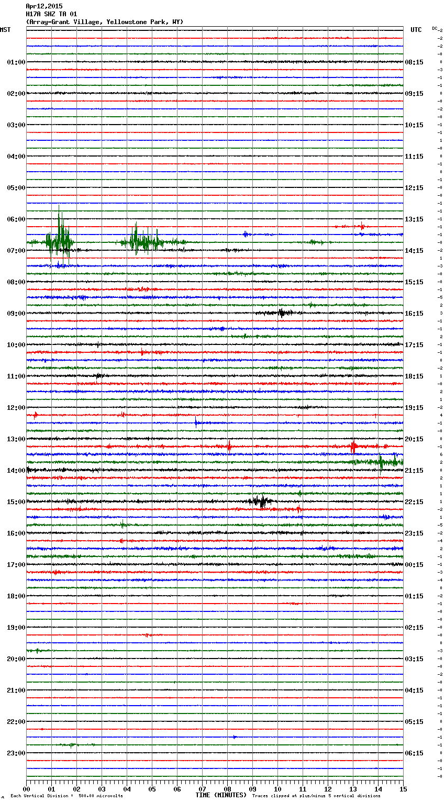The height and width of the screenshot is (803, 445).
Task: Select the 21:00 MST time label
Action: 16,690
